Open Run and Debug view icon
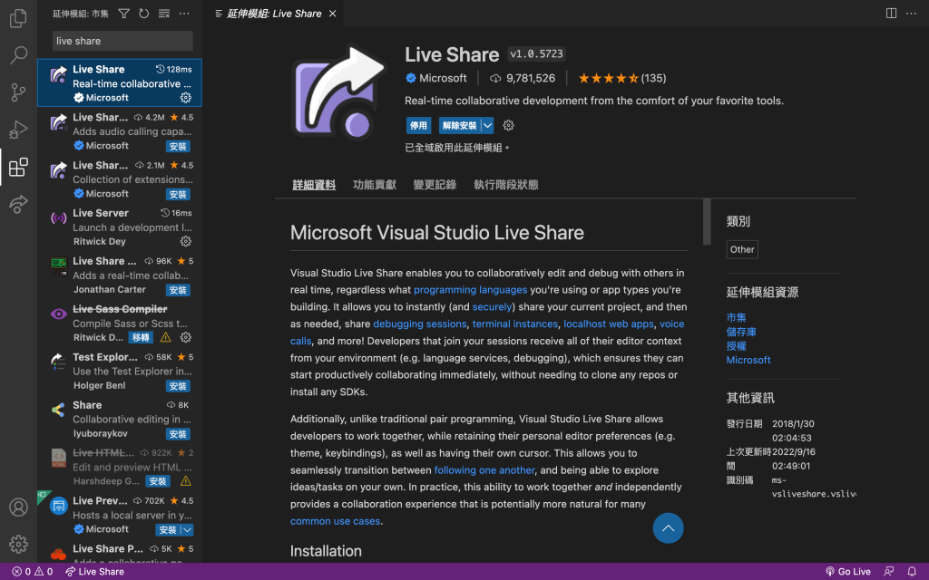The image size is (929, 580). [18, 129]
